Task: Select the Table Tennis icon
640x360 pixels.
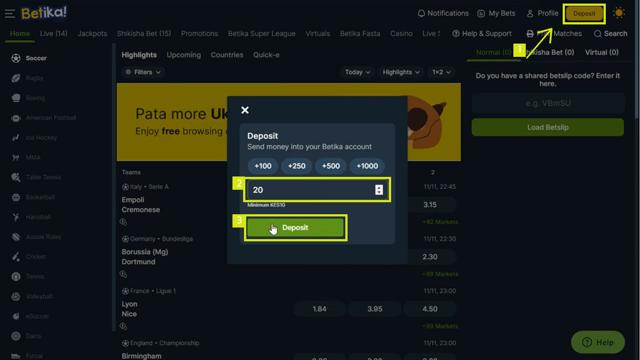Action: [16, 177]
